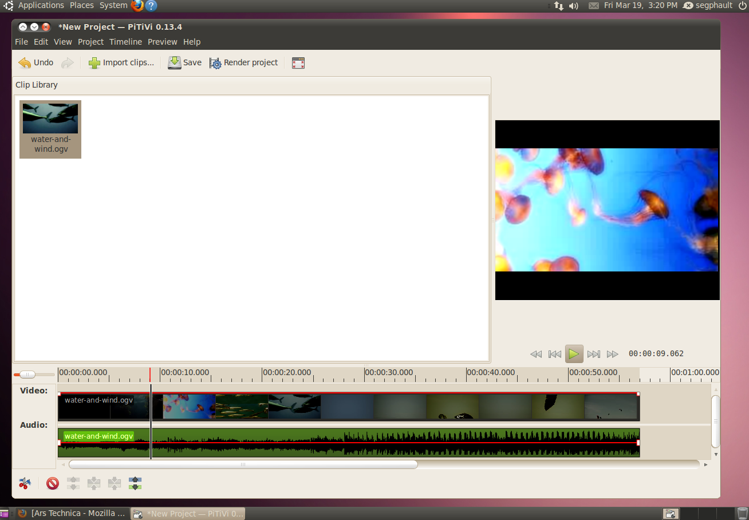This screenshot has height=520, width=749.
Task: Select the water-and-wind.ogv audio track clip
Action: click(x=349, y=443)
